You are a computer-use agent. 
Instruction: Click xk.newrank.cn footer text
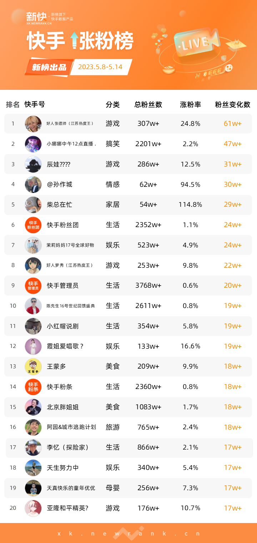(x=128, y=533)
